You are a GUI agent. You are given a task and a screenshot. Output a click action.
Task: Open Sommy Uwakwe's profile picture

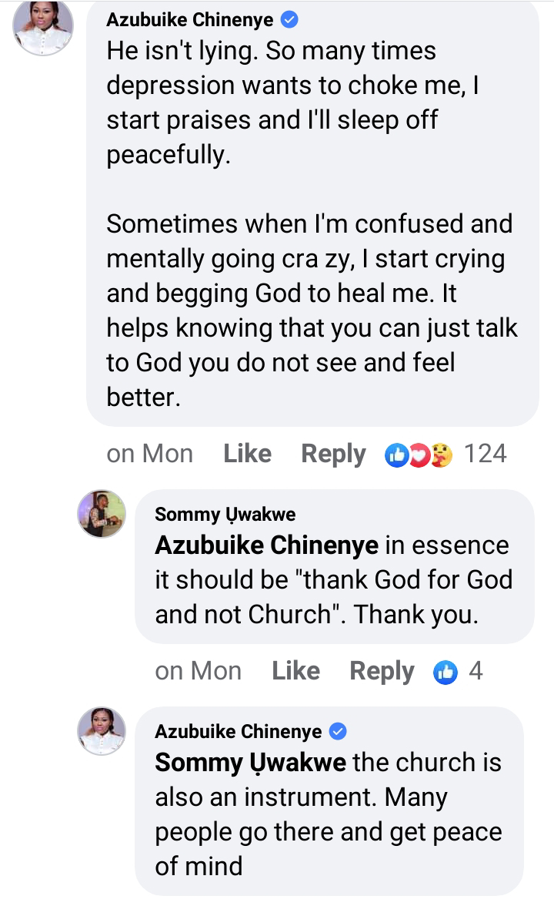click(102, 514)
